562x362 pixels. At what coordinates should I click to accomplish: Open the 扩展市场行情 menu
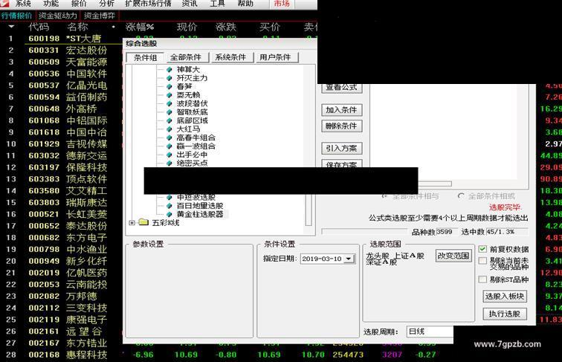(x=148, y=4)
